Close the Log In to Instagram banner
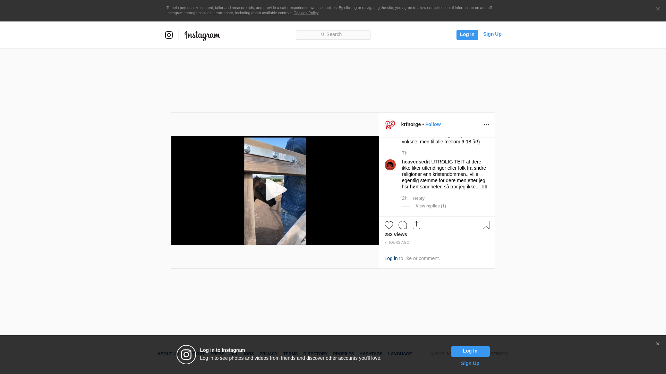Viewport: 666px width, 374px height. [658, 344]
